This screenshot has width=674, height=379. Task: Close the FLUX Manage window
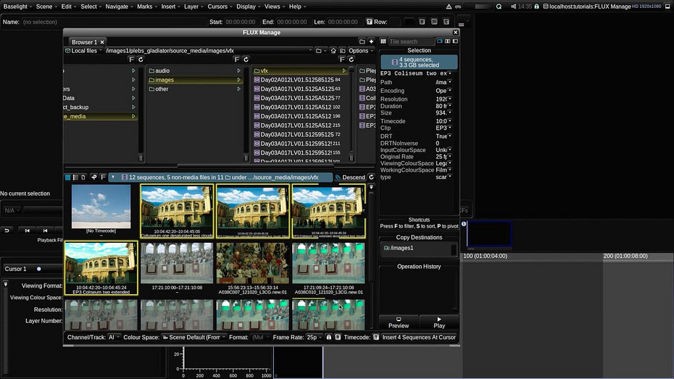tap(455, 32)
